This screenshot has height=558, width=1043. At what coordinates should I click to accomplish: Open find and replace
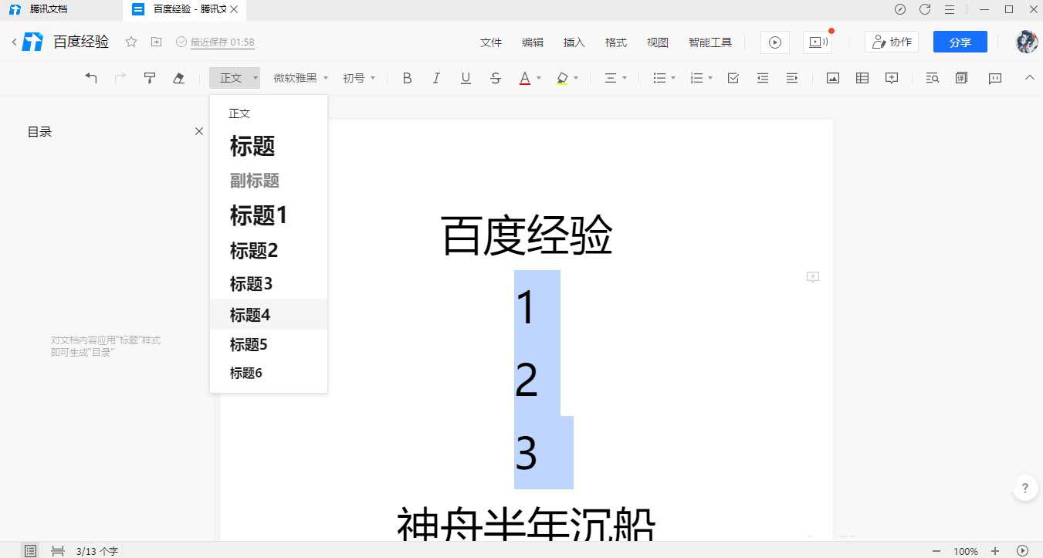point(933,78)
